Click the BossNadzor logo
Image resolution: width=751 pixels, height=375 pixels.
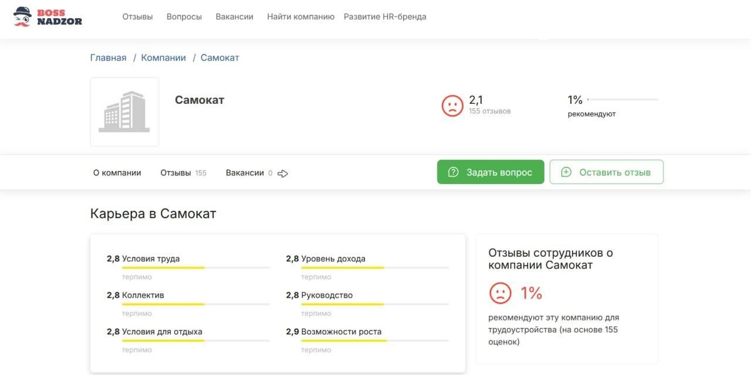[x=47, y=17]
